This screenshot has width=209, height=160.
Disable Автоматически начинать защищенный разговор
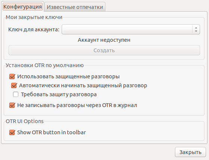[14, 85]
